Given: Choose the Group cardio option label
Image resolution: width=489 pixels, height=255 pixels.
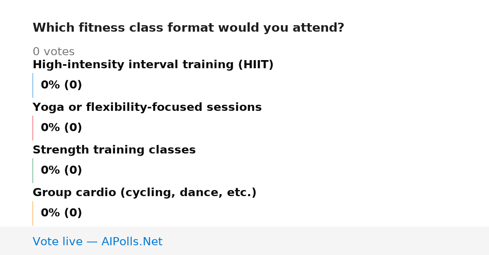Looking at the screenshot, I should click(x=144, y=193).
